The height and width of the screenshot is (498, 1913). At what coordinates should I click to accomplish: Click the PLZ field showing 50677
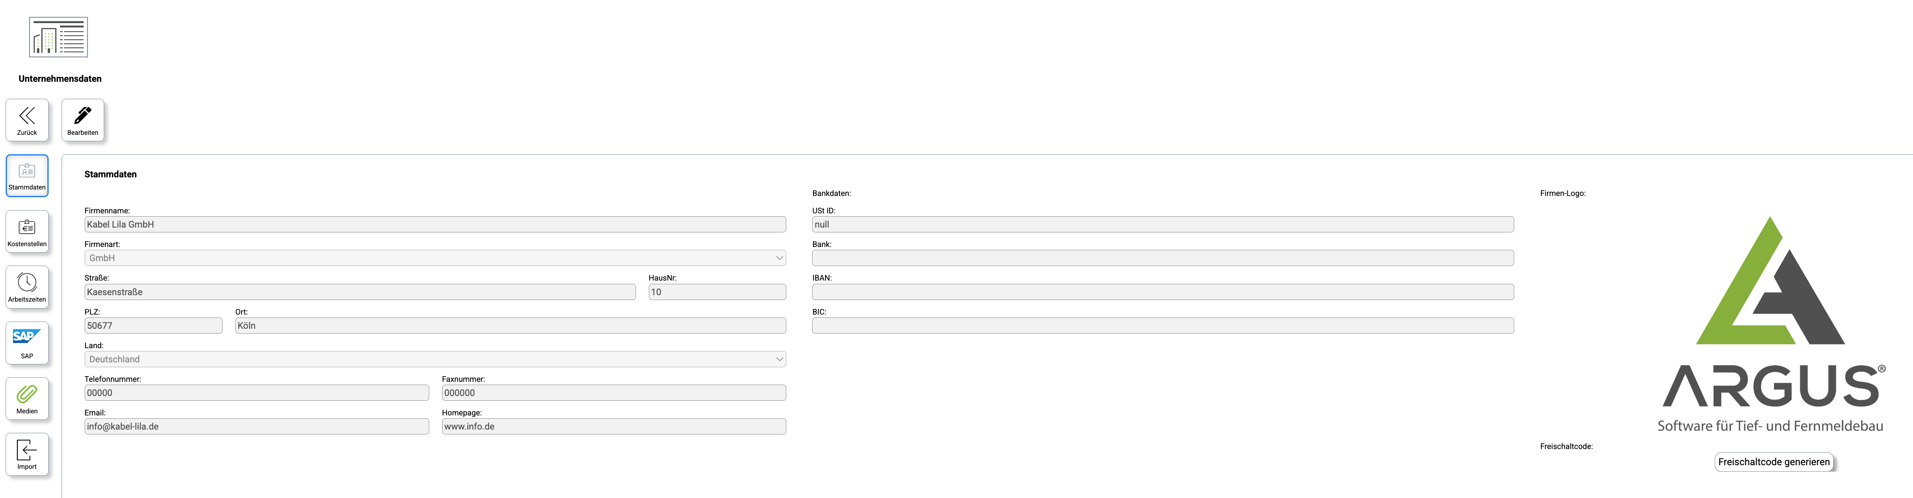point(153,326)
